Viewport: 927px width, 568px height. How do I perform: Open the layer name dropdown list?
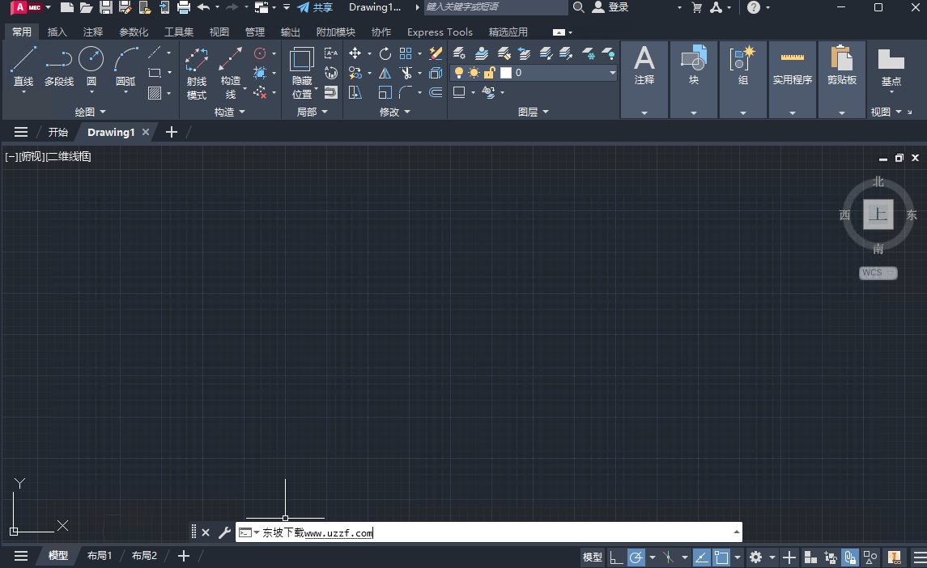613,73
